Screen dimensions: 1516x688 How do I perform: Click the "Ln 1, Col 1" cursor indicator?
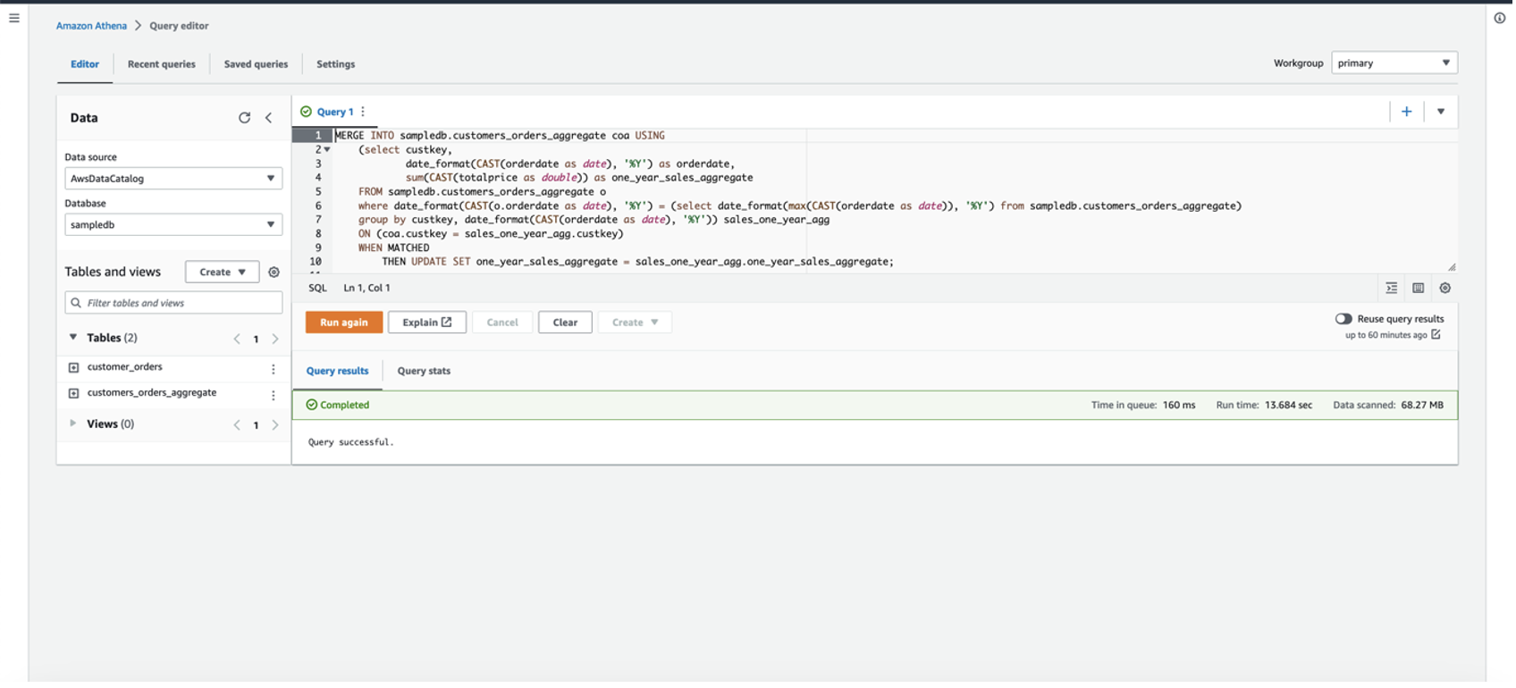pos(366,289)
